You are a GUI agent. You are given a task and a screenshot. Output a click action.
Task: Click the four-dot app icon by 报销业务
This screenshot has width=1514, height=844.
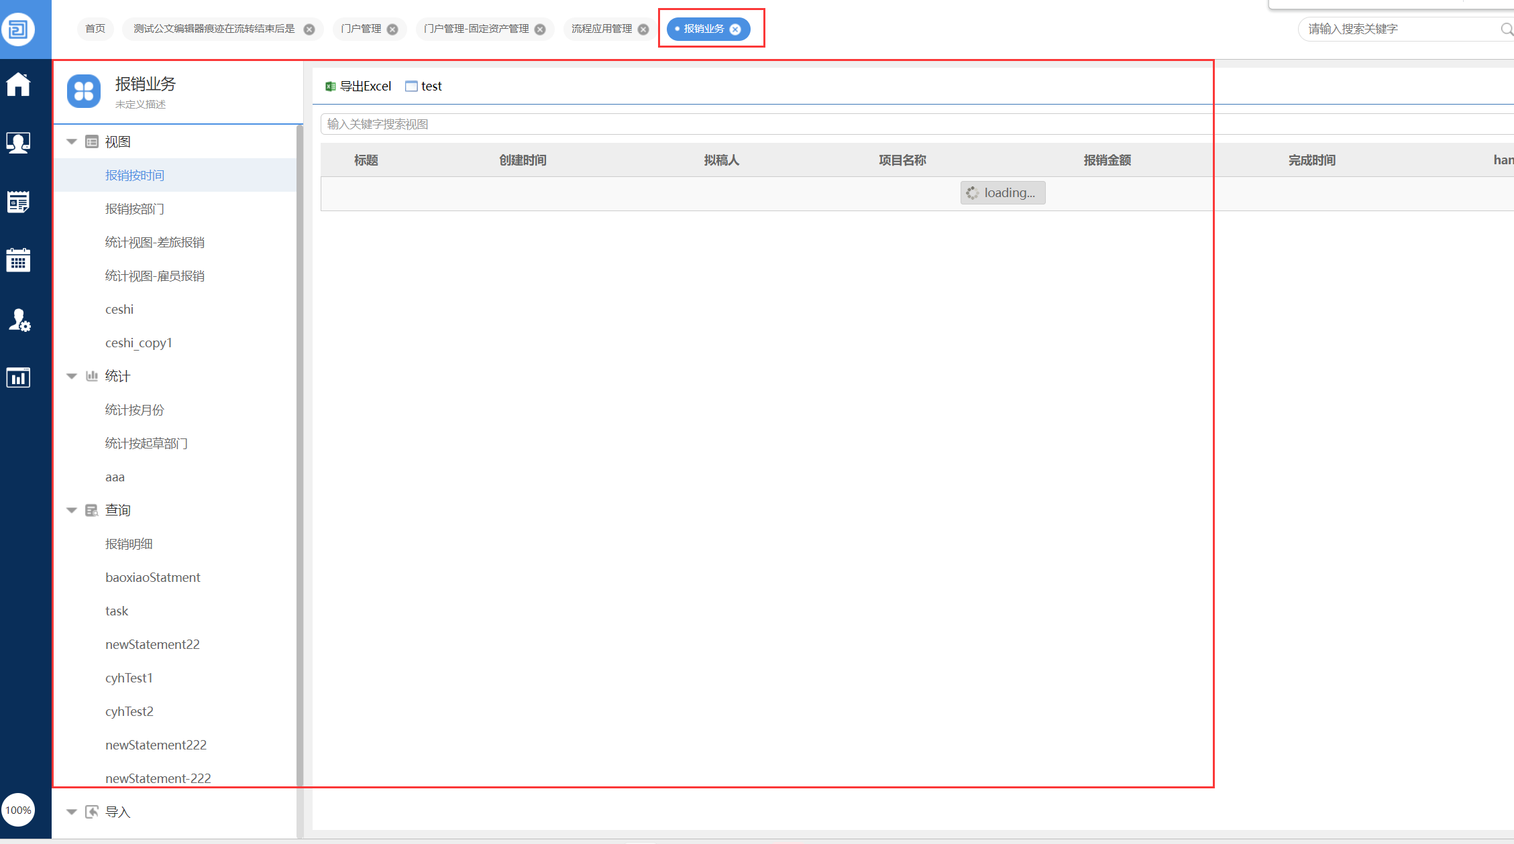[x=84, y=91]
